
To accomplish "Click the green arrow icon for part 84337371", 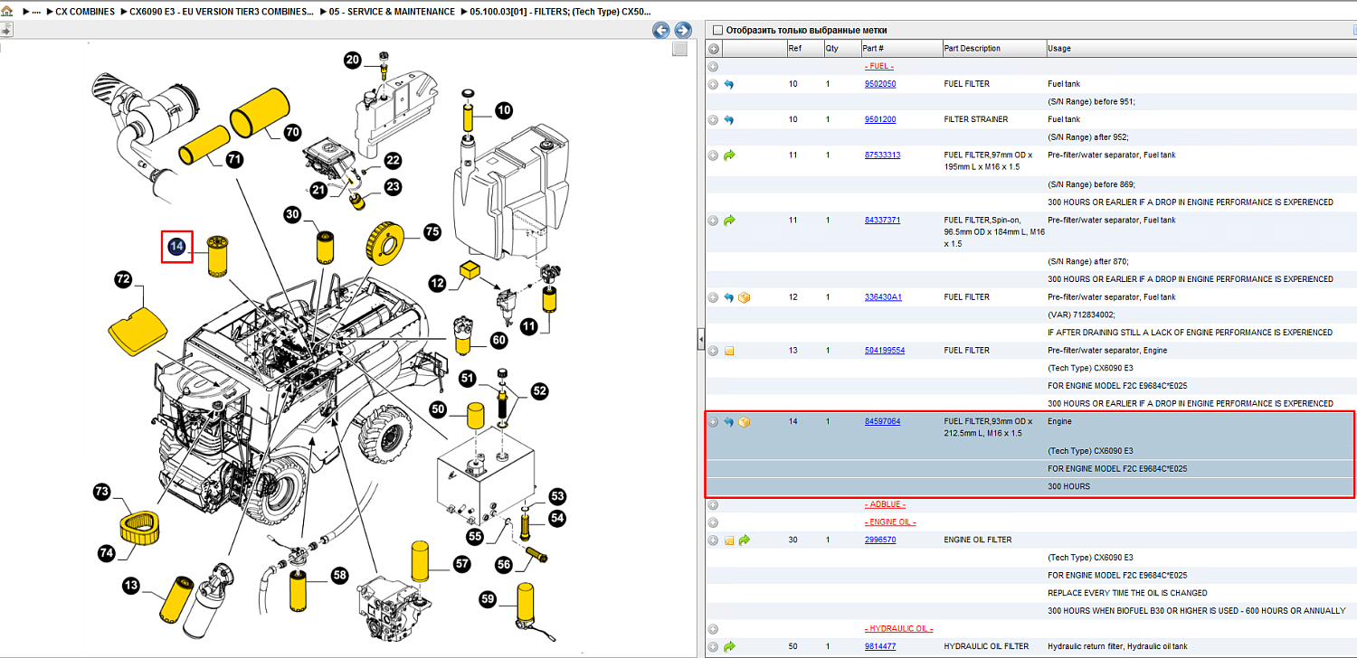I will tap(729, 220).
